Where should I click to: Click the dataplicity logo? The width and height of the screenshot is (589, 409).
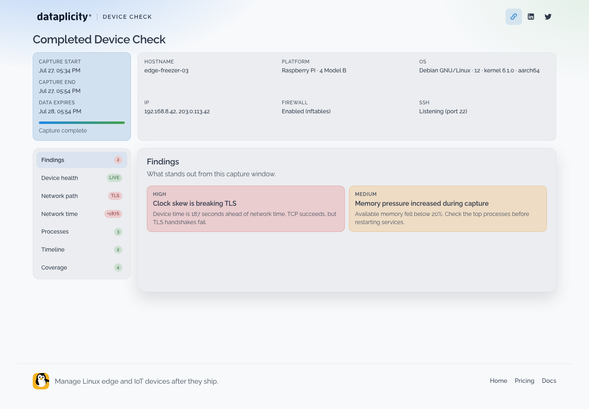64,17
